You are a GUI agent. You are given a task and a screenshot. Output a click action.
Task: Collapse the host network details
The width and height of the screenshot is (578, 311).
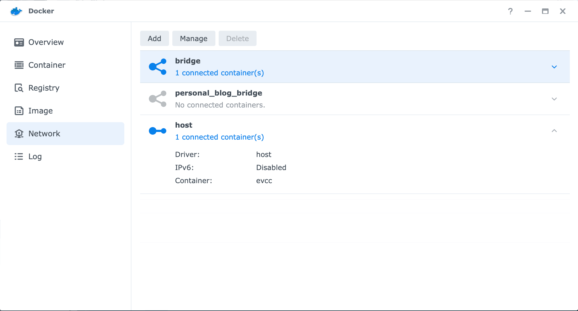point(554,131)
